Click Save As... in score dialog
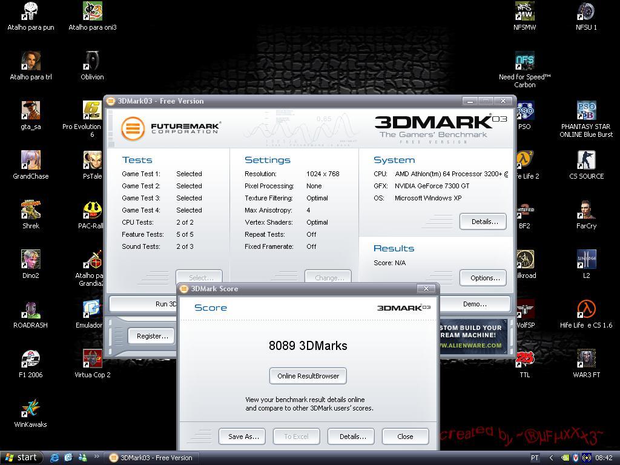 point(242,437)
